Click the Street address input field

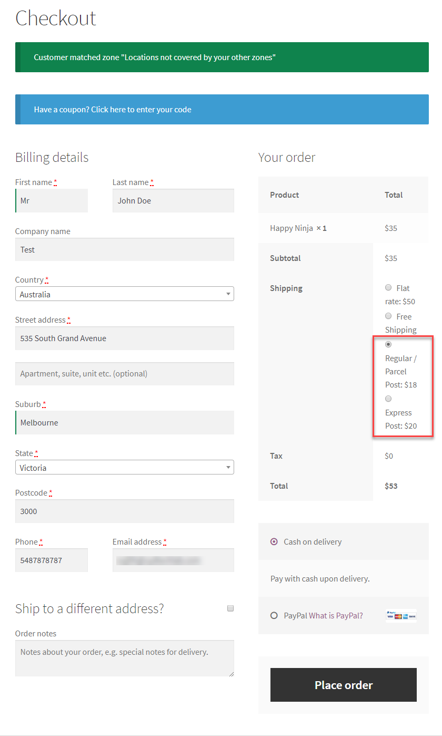click(124, 338)
